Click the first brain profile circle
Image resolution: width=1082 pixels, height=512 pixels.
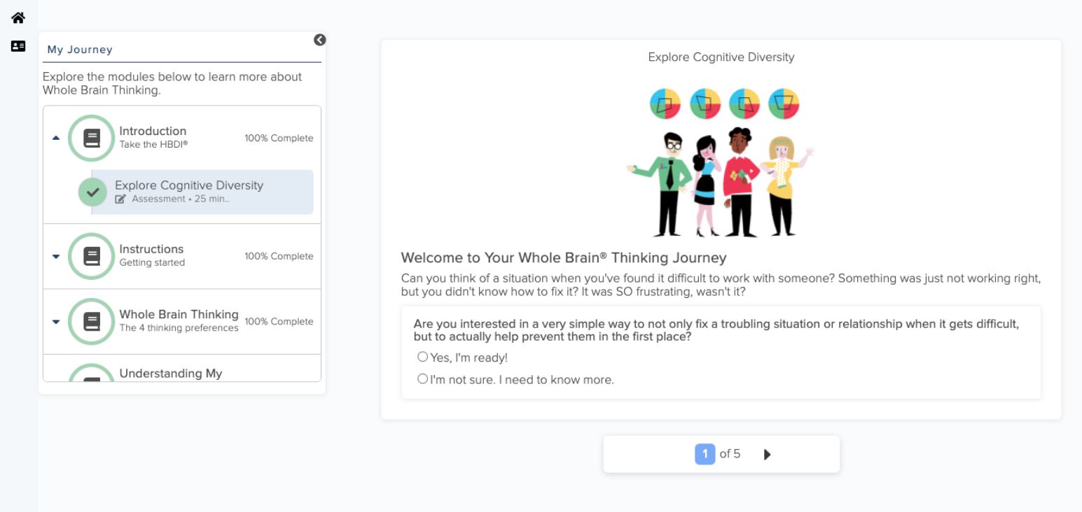point(665,104)
